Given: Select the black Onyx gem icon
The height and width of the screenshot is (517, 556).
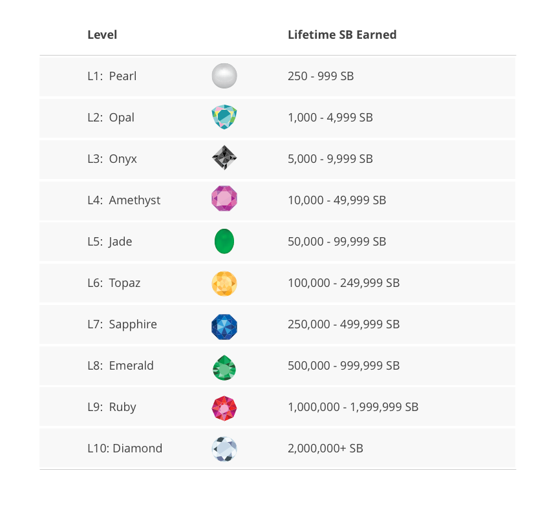Looking at the screenshot, I should 224,158.
